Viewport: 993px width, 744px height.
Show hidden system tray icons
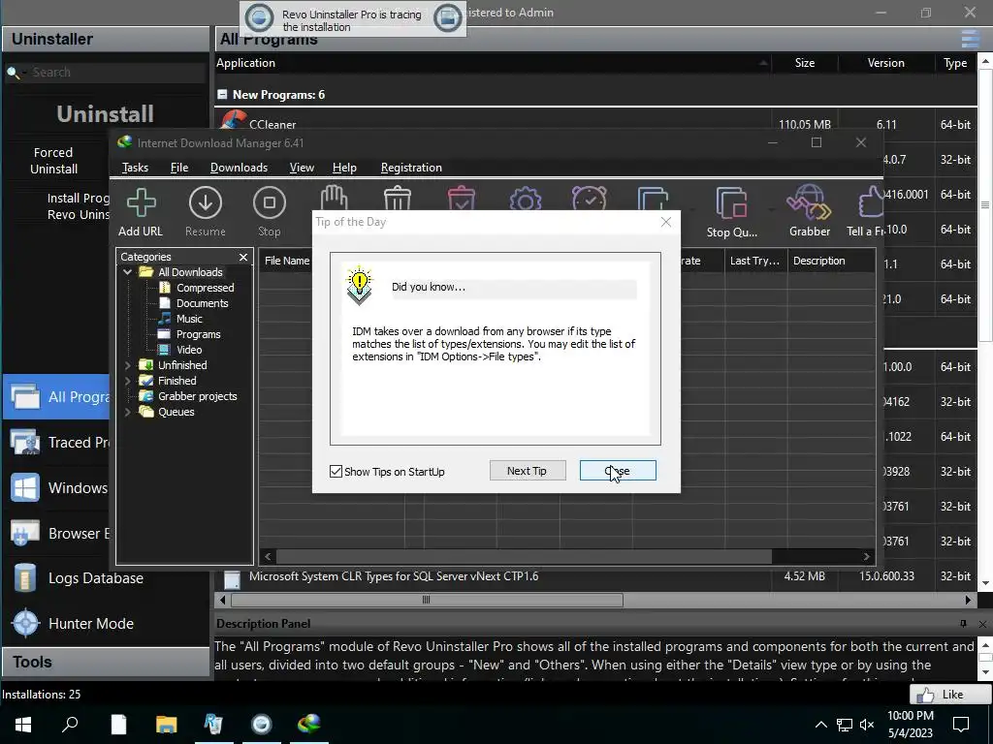pyautogui.click(x=820, y=725)
